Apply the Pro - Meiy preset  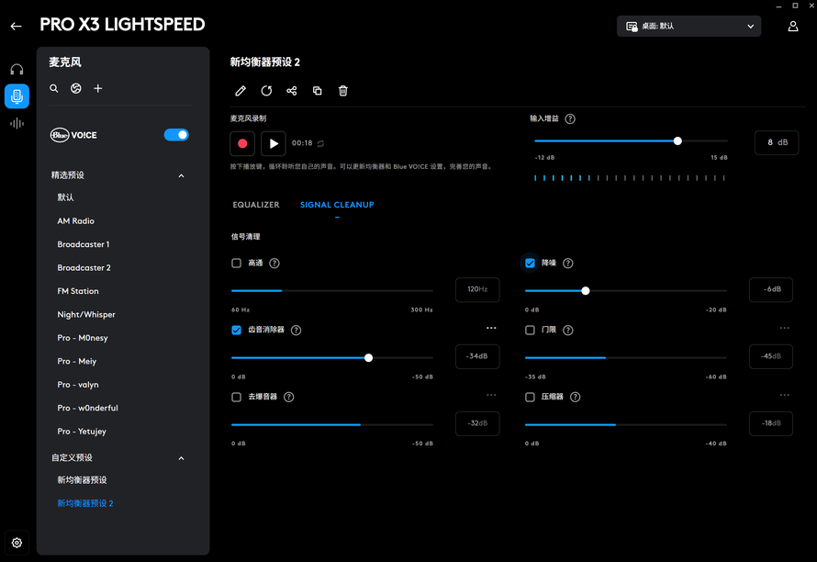[77, 361]
